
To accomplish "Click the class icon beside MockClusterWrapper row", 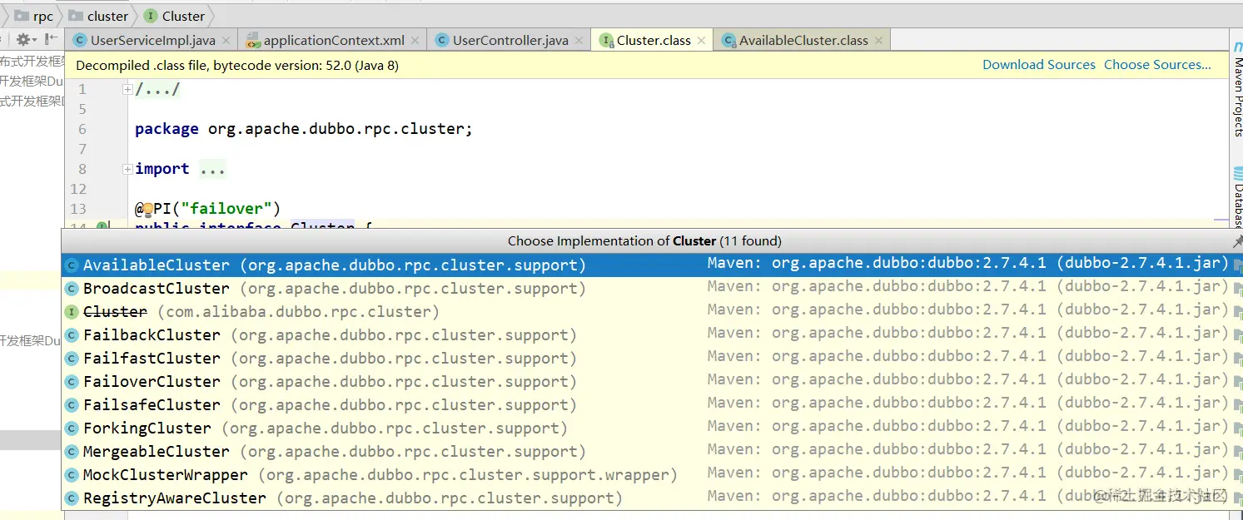I will click(x=72, y=475).
